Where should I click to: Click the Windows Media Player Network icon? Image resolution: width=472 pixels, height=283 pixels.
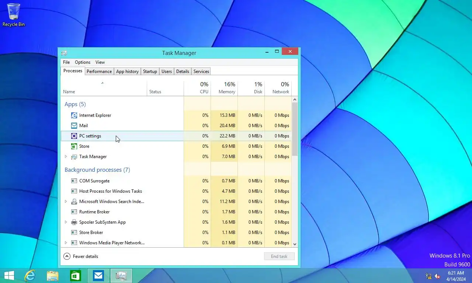[74, 243]
